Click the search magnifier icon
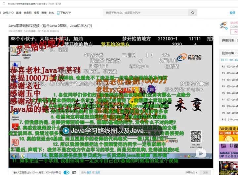Screen dimensions: 238x175 tap(193, 13)
